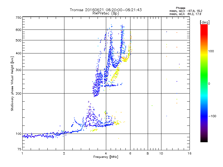This screenshot has width=223, height=167.
Task: Click the colorbar tick label 100
Action: [211, 51]
